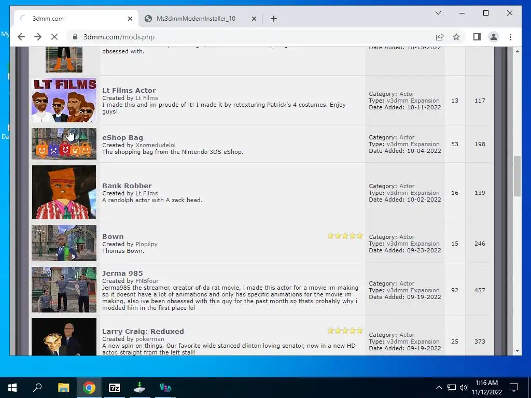The image size is (531, 398).
Task: Close the Ms3dmmModernInstaller_10 tab
Action: [254, 19]
